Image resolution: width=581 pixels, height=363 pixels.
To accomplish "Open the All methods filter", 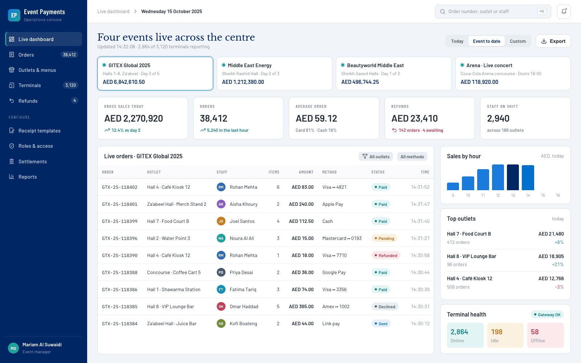I will pos(412,156).
